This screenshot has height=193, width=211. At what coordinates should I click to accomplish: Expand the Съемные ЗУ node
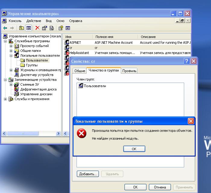tap(11, 84)
